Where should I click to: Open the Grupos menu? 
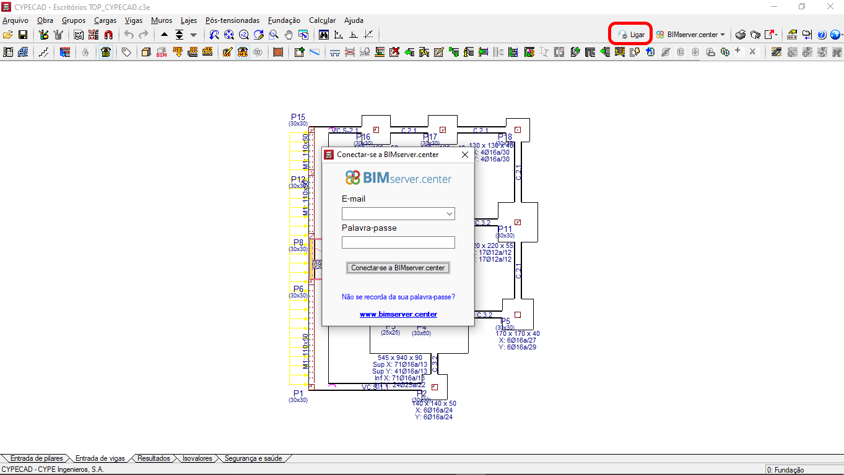click(74, 20)
